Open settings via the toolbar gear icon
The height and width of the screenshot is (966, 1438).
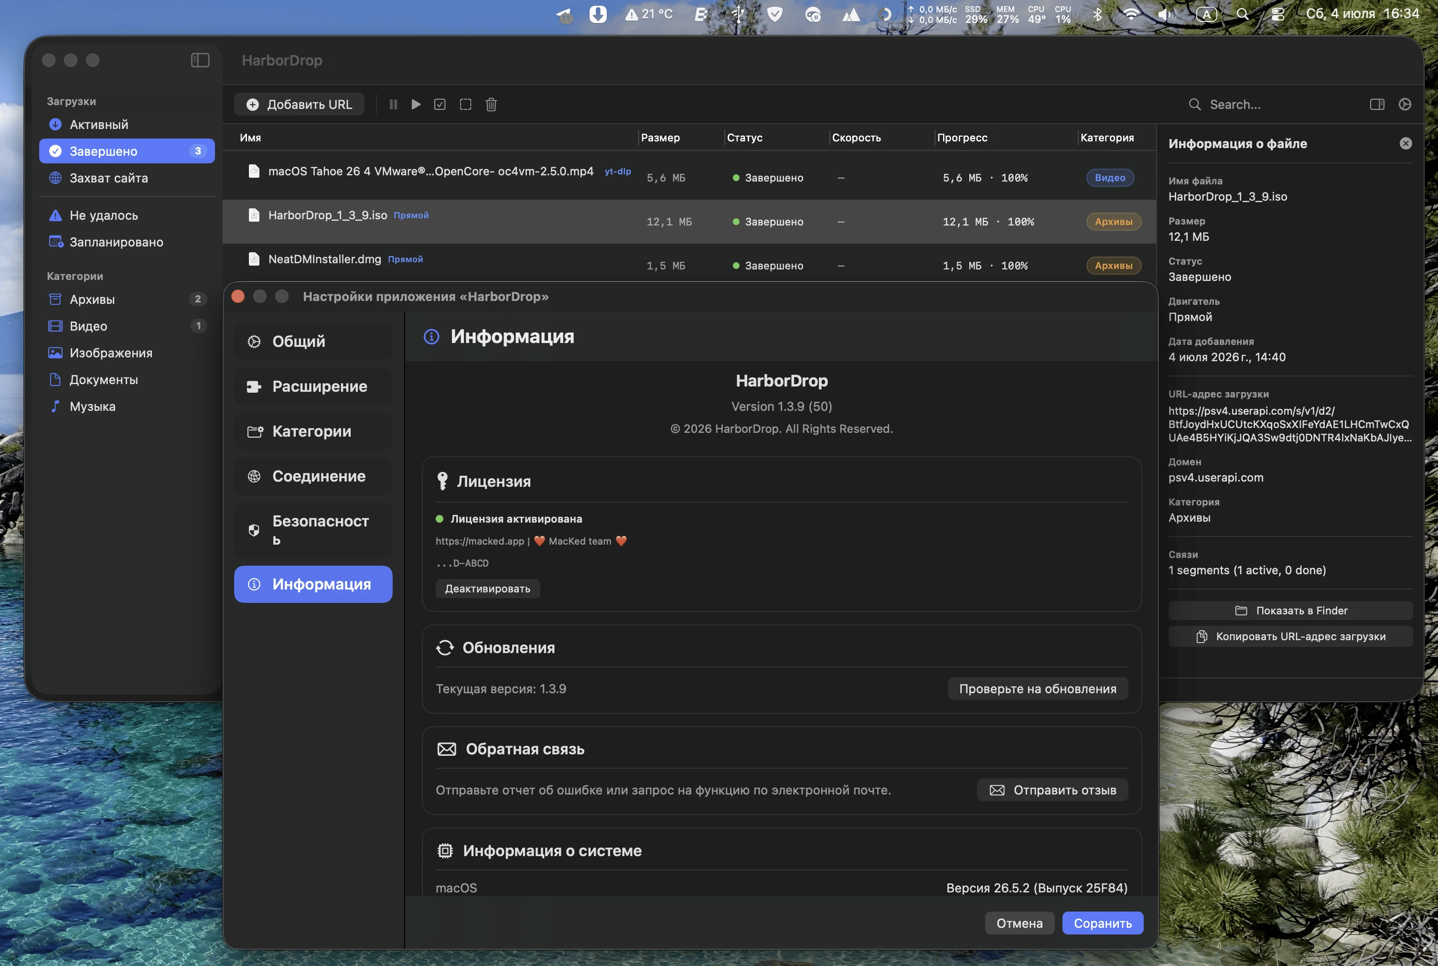1405,104
